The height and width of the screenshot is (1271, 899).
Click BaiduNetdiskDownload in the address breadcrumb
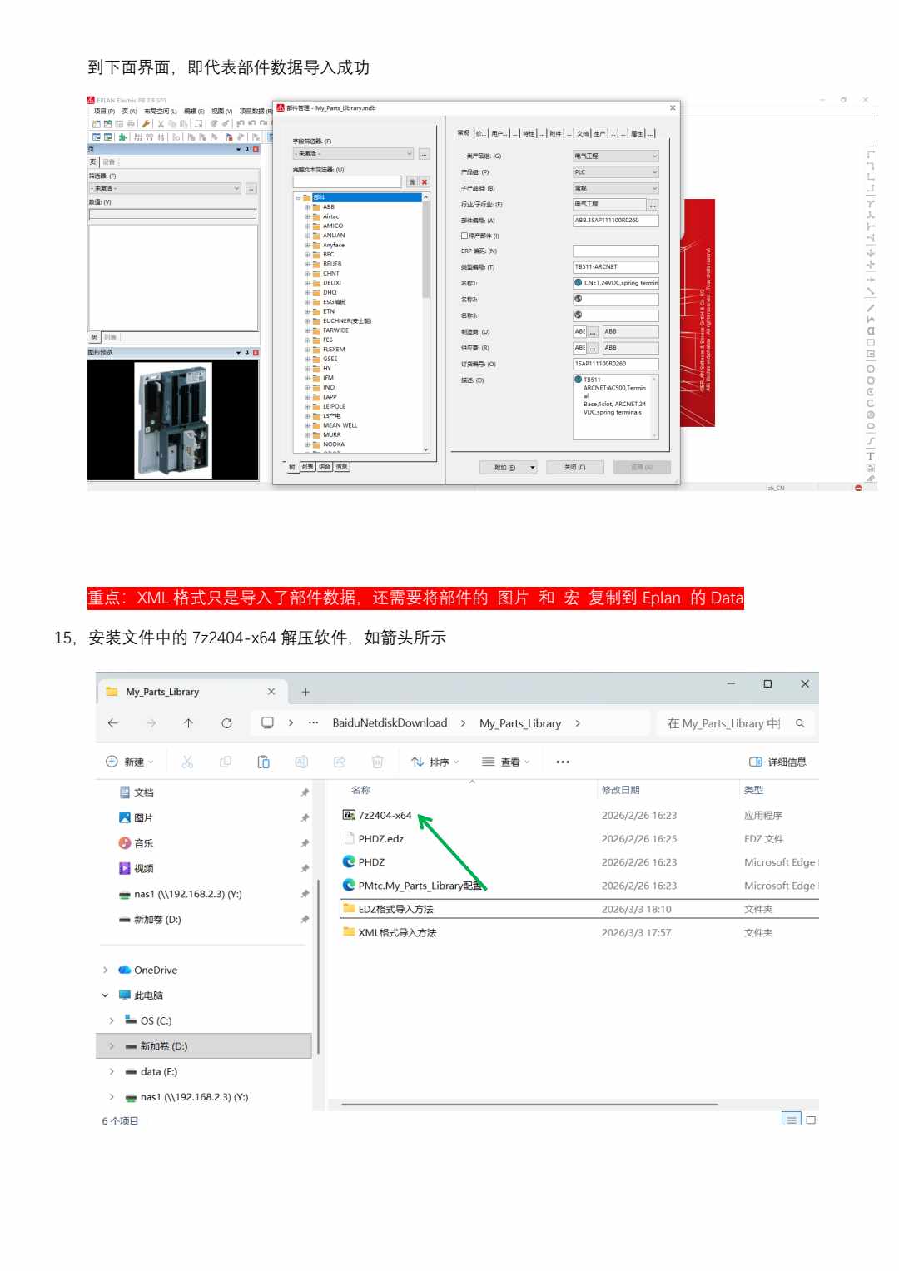pyautogui.click(x=390, y=723)
